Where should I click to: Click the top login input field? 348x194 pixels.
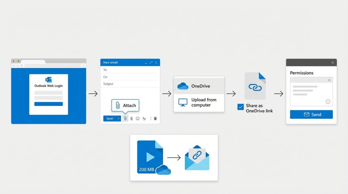click(49, 93)
